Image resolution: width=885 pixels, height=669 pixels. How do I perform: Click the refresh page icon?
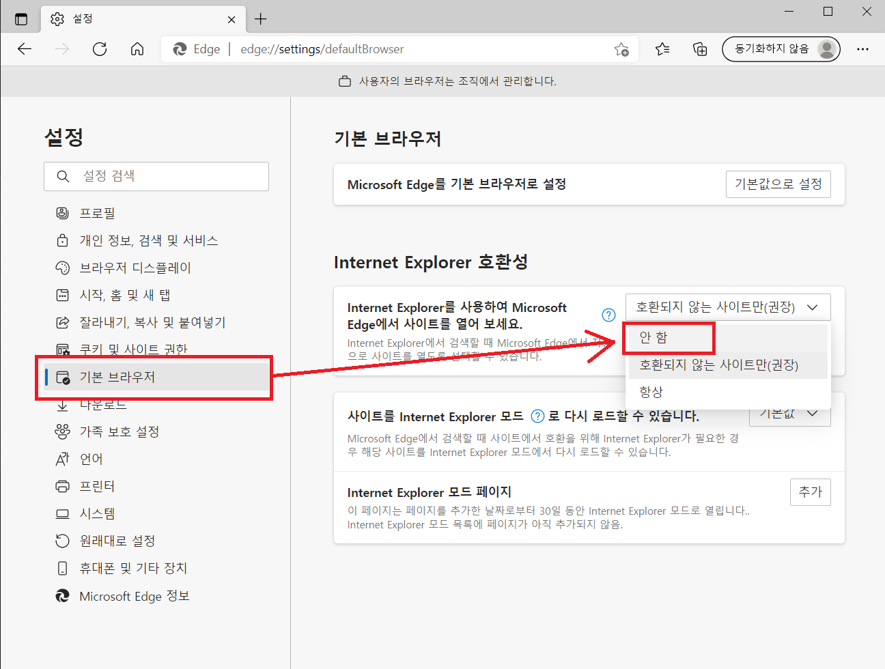tap(100, 49)
